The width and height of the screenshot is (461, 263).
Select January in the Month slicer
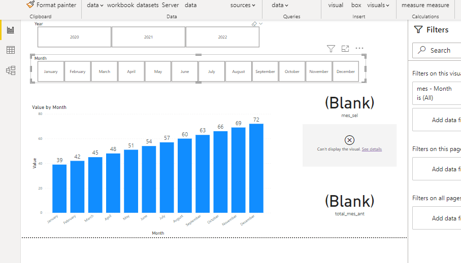pyautogui.click(x=51, y=71)
